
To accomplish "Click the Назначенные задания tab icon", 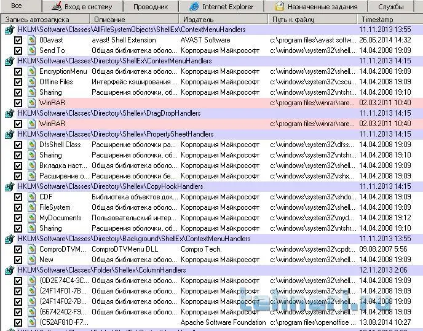I will coord(279,7).
